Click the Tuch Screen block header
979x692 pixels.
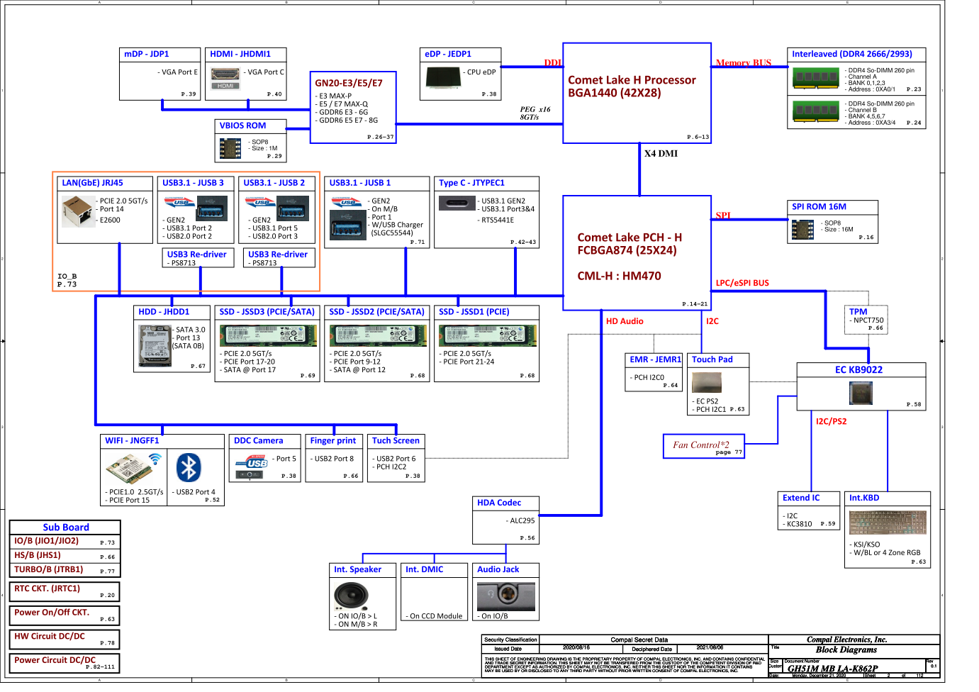point(396,440)
